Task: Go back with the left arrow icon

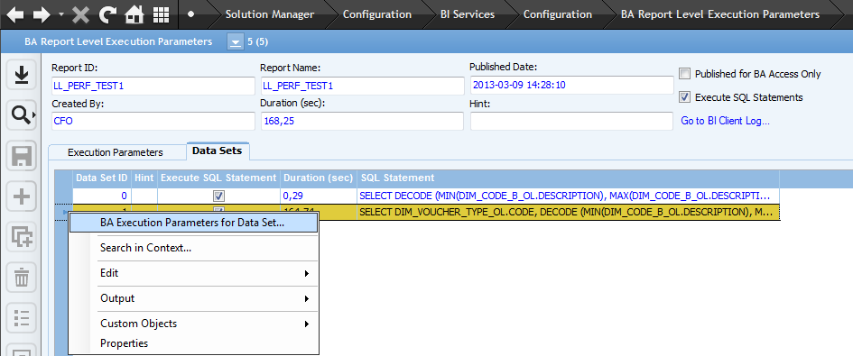Action: pyautogui.click(x=15, y=14)
